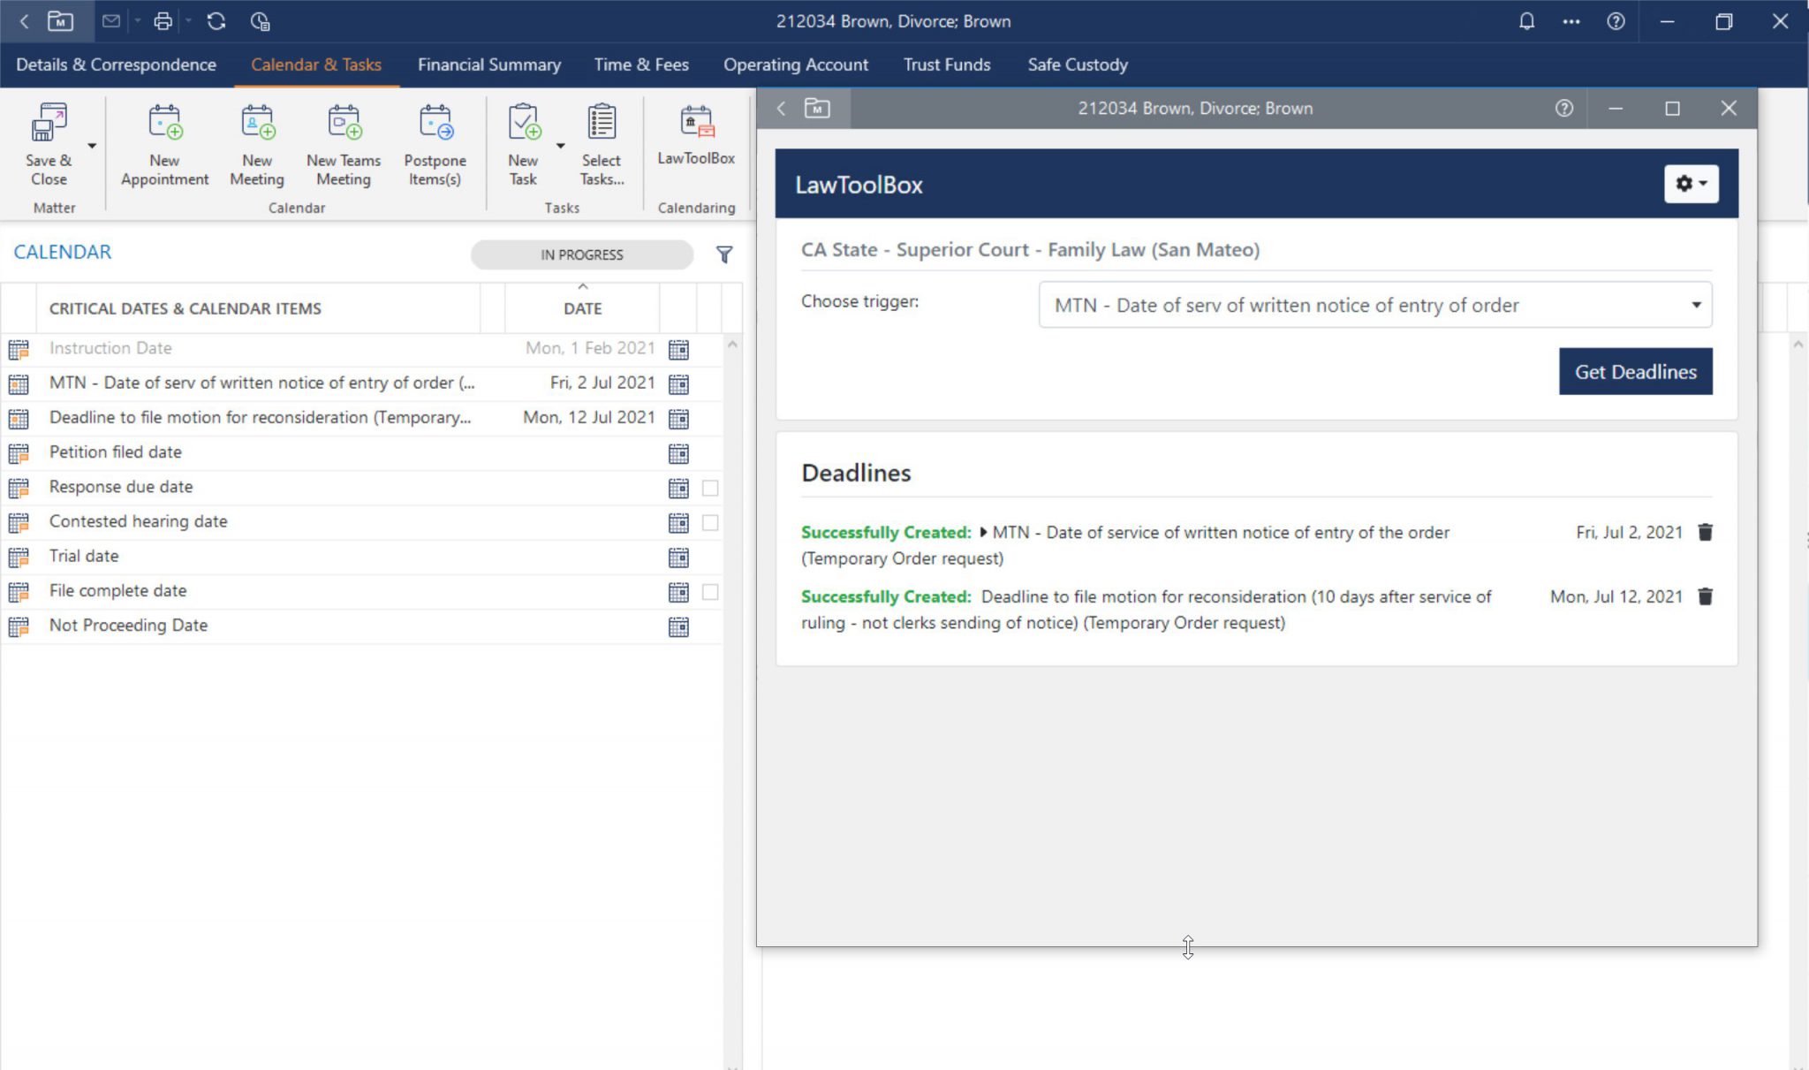The width and height of the screenshot is (1809, 1070).
Task: Delete the Jul 12 reconsideration deadline
Action: (1705, 596)
